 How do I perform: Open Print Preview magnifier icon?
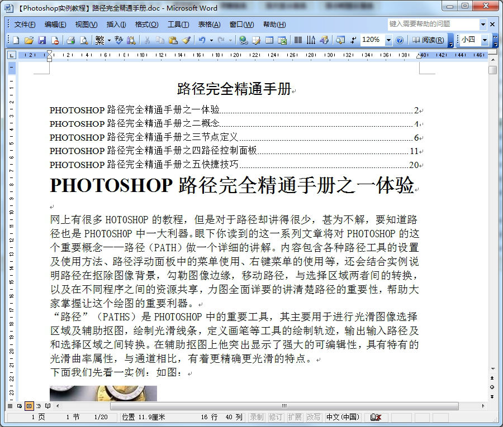pos(84,40)
